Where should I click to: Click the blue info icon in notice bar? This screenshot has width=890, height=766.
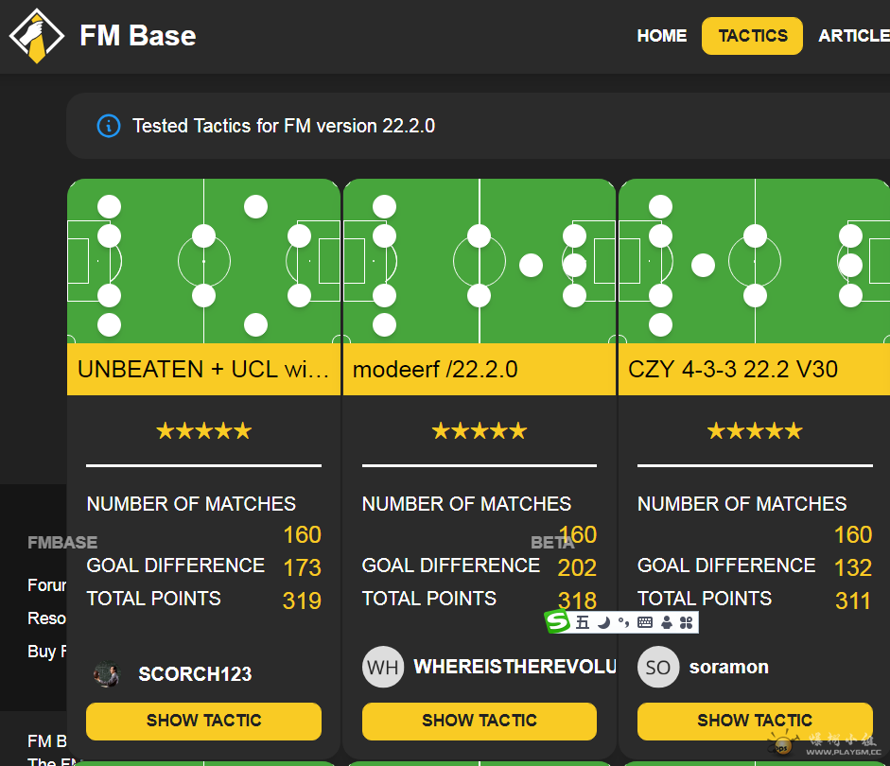pos(109,126)
